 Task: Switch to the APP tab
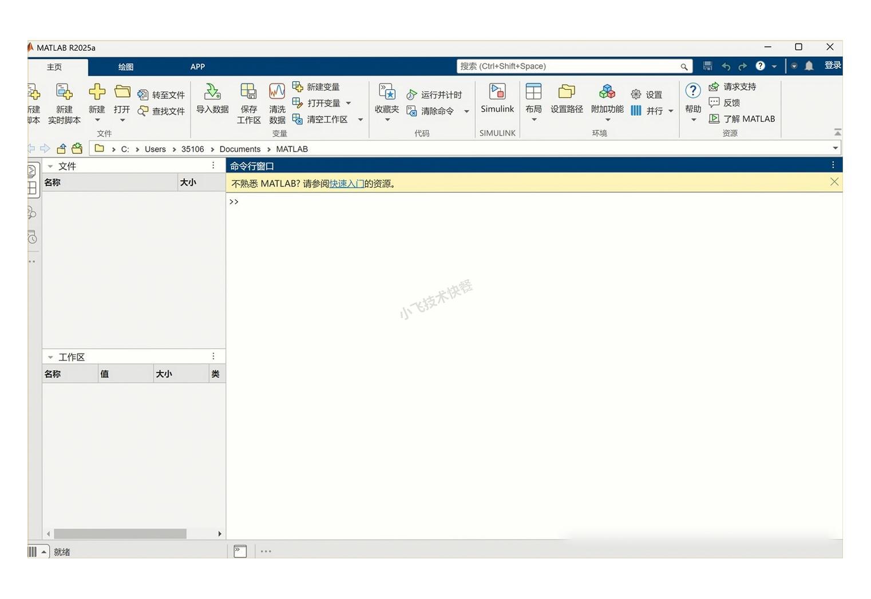click(197, 67)
